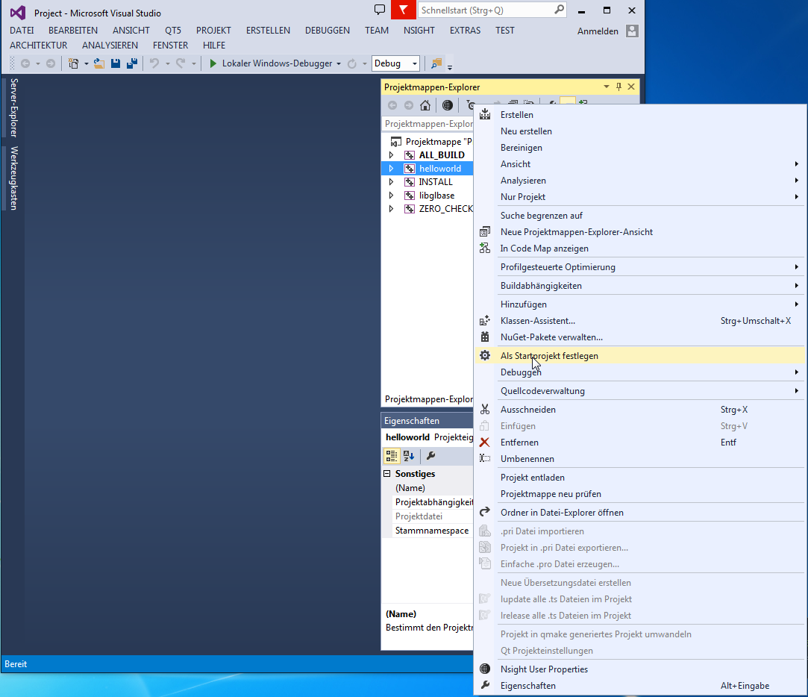The height and width of the screenshot is (697, 808).
Task: Pin the Projektmappen-Explorer panel
Action: point(619,87)
